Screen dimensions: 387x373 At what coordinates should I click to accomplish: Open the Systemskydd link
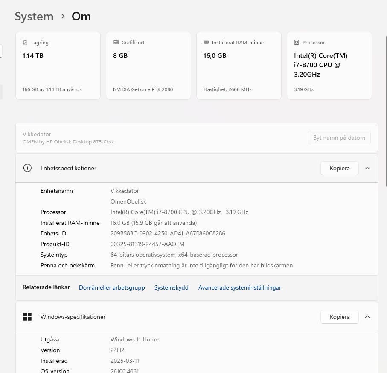[171, 287]
